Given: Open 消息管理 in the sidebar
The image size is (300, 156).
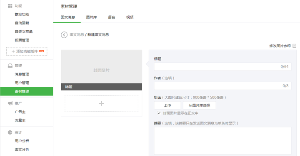Looking at the screenshot, I should [22, 74].
